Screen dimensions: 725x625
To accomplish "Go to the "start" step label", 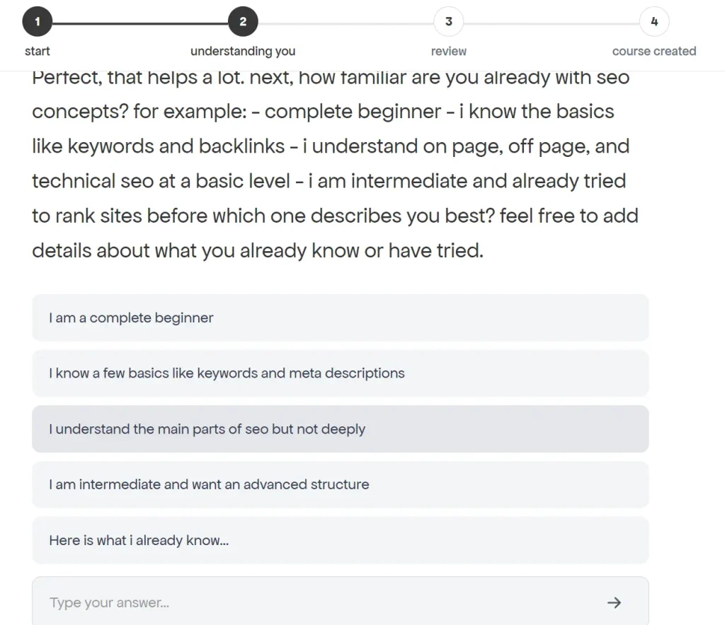I will 38,51.
